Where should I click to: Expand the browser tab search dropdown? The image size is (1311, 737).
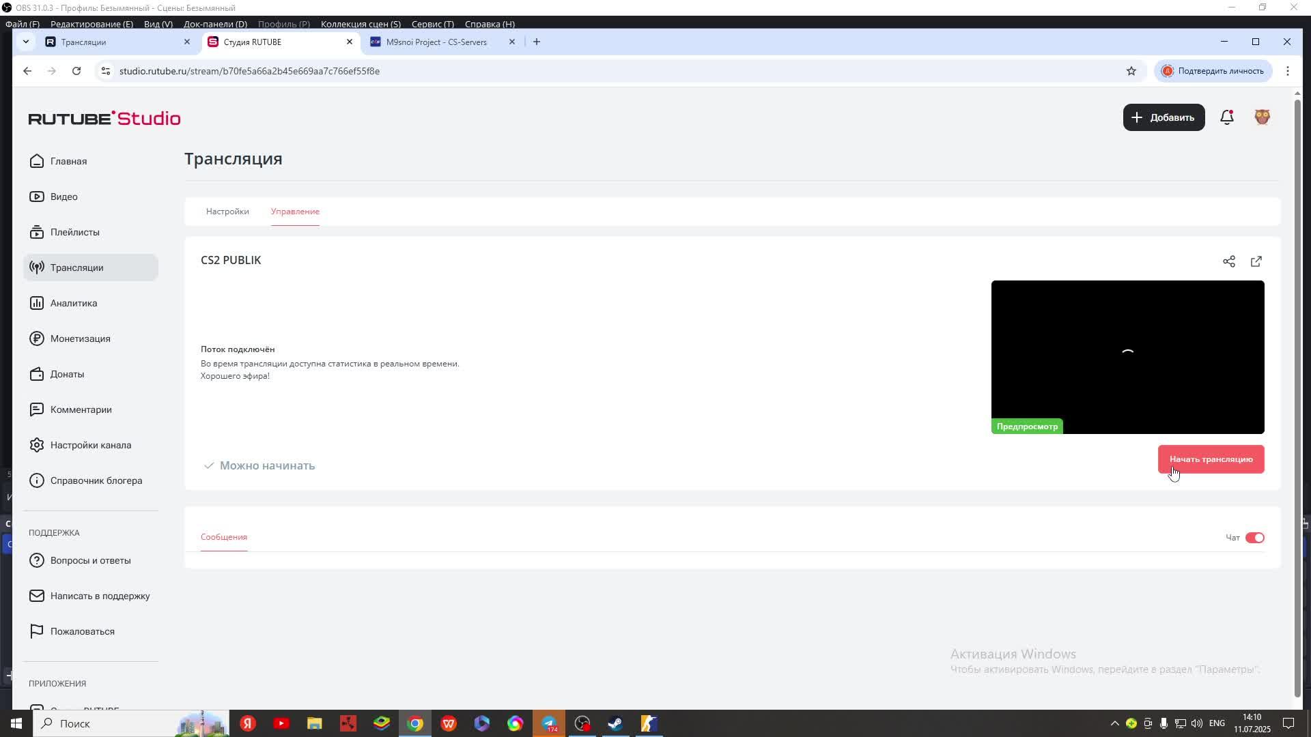[26, 42]
